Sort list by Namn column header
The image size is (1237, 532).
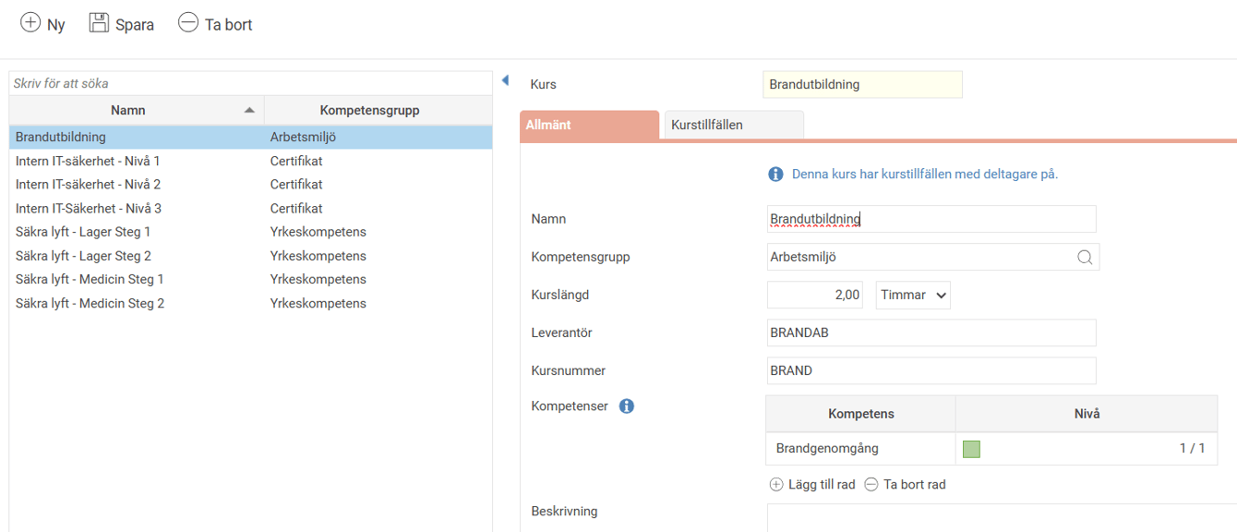point(137,110)
